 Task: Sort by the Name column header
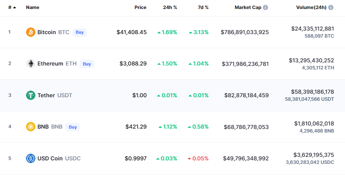click(x=33, y=7)
